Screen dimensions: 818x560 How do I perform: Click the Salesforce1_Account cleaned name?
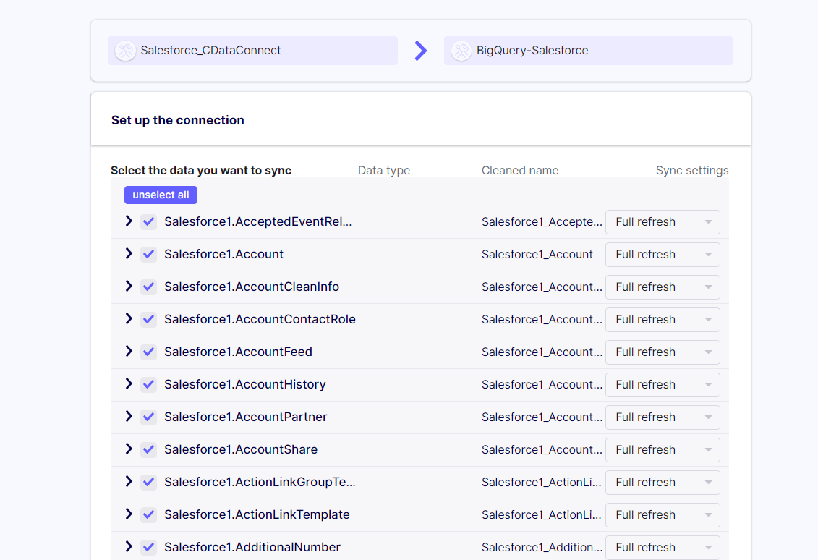tap(537, 255)
